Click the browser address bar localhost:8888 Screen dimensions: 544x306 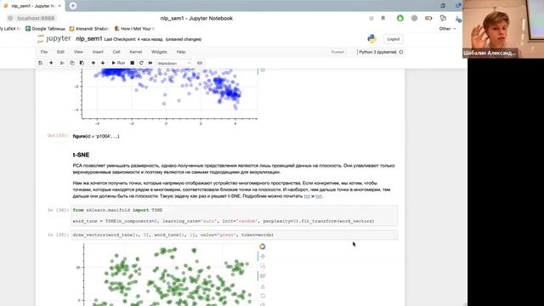tap(36, 19)
